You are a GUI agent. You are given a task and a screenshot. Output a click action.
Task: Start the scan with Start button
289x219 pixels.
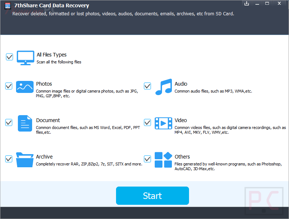coord(153,196)
